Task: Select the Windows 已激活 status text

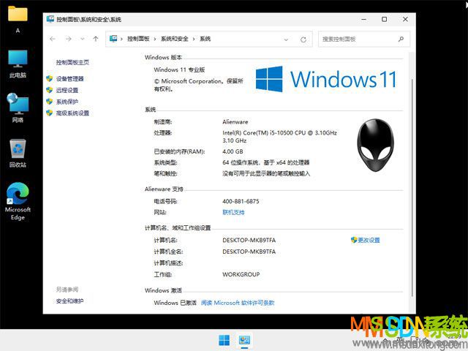Action: [175, 303]
